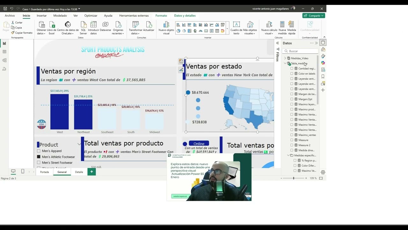Switch to Detalle page tab
The height and width of the screenshot is (230, 408).
79,172
